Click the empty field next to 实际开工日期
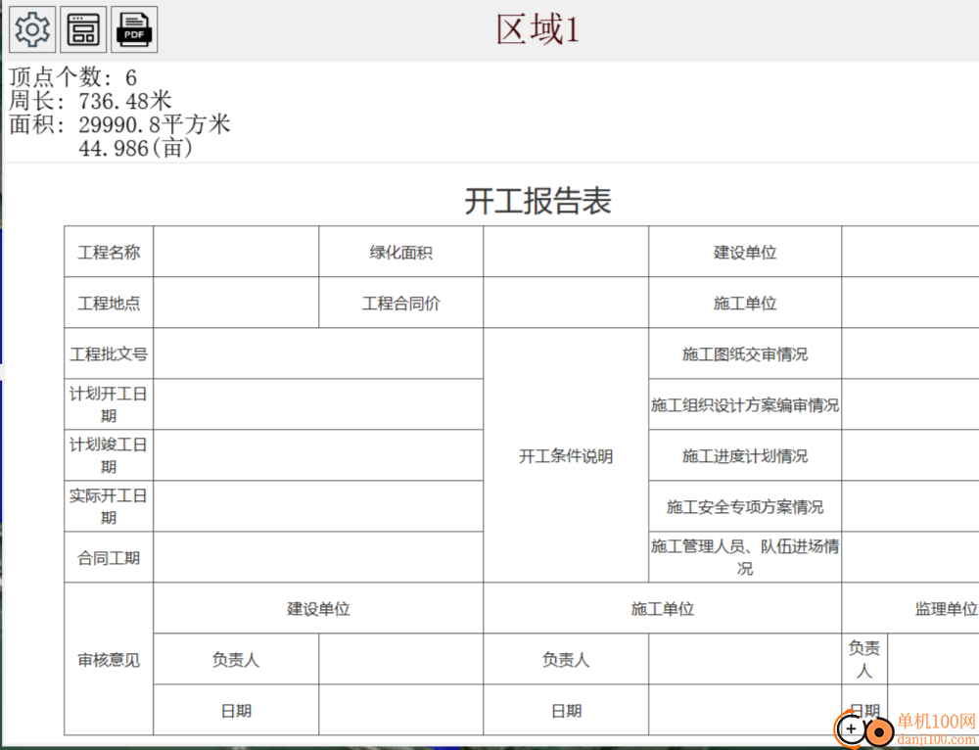 point(318,506)
